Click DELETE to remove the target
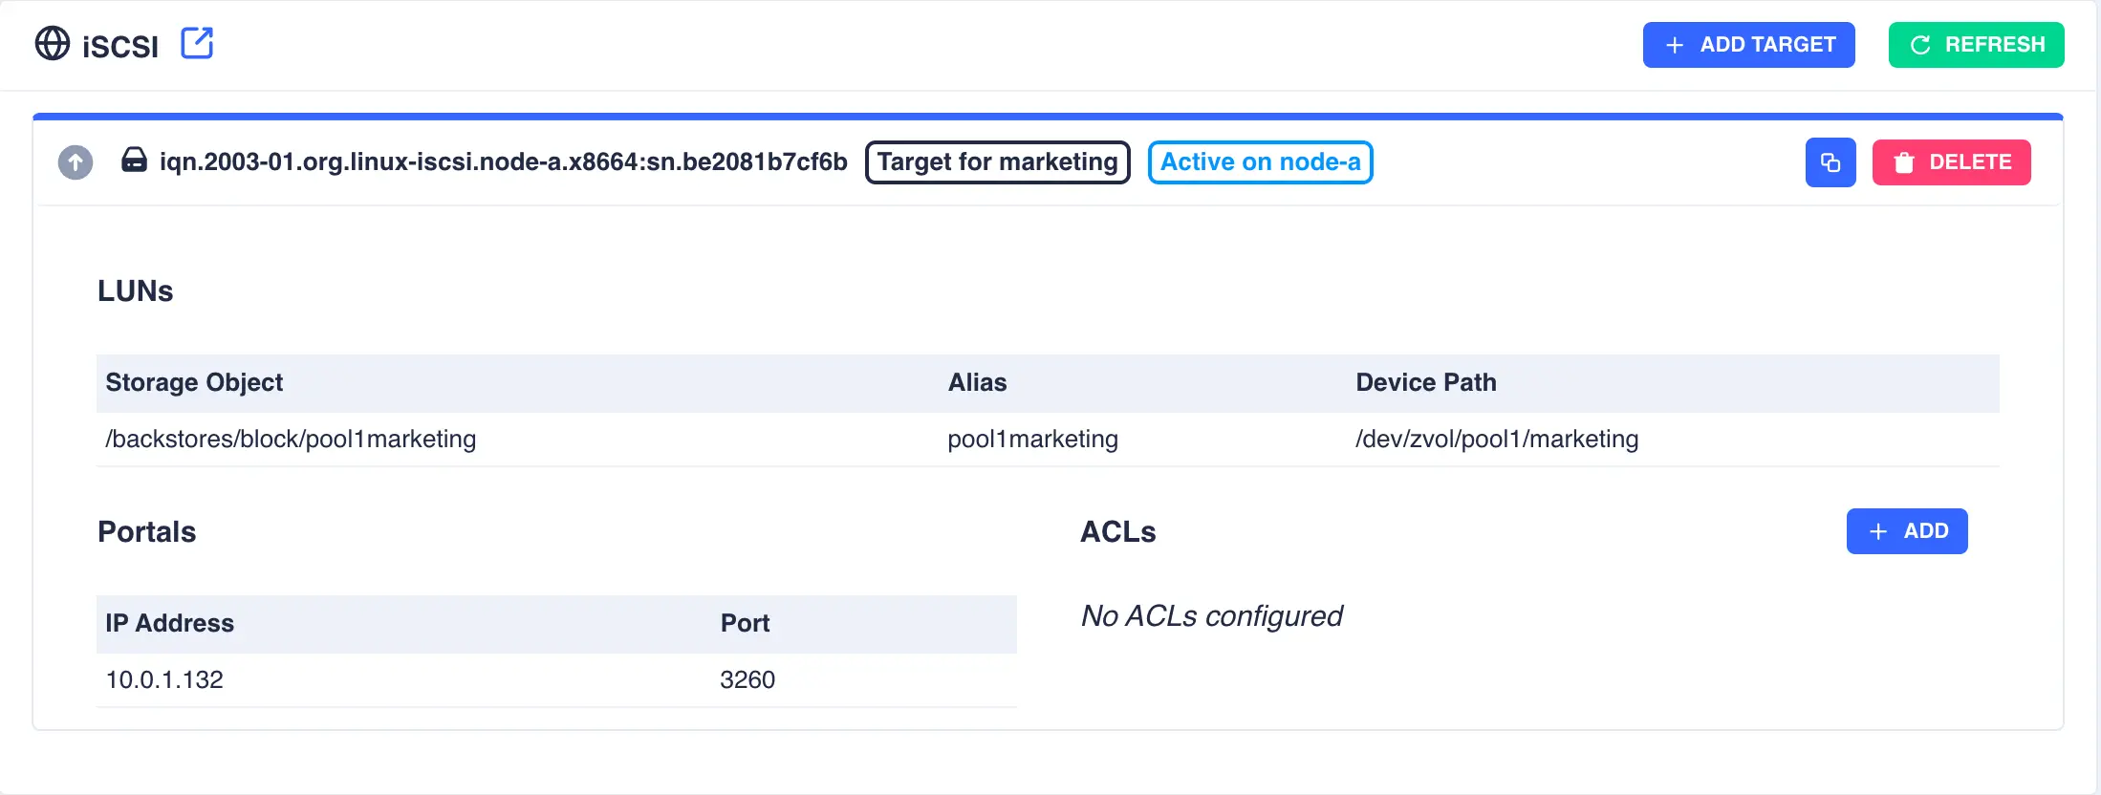Image resolution: width=2101 pixels, height=795 pixels. (x=1951, y=161)
